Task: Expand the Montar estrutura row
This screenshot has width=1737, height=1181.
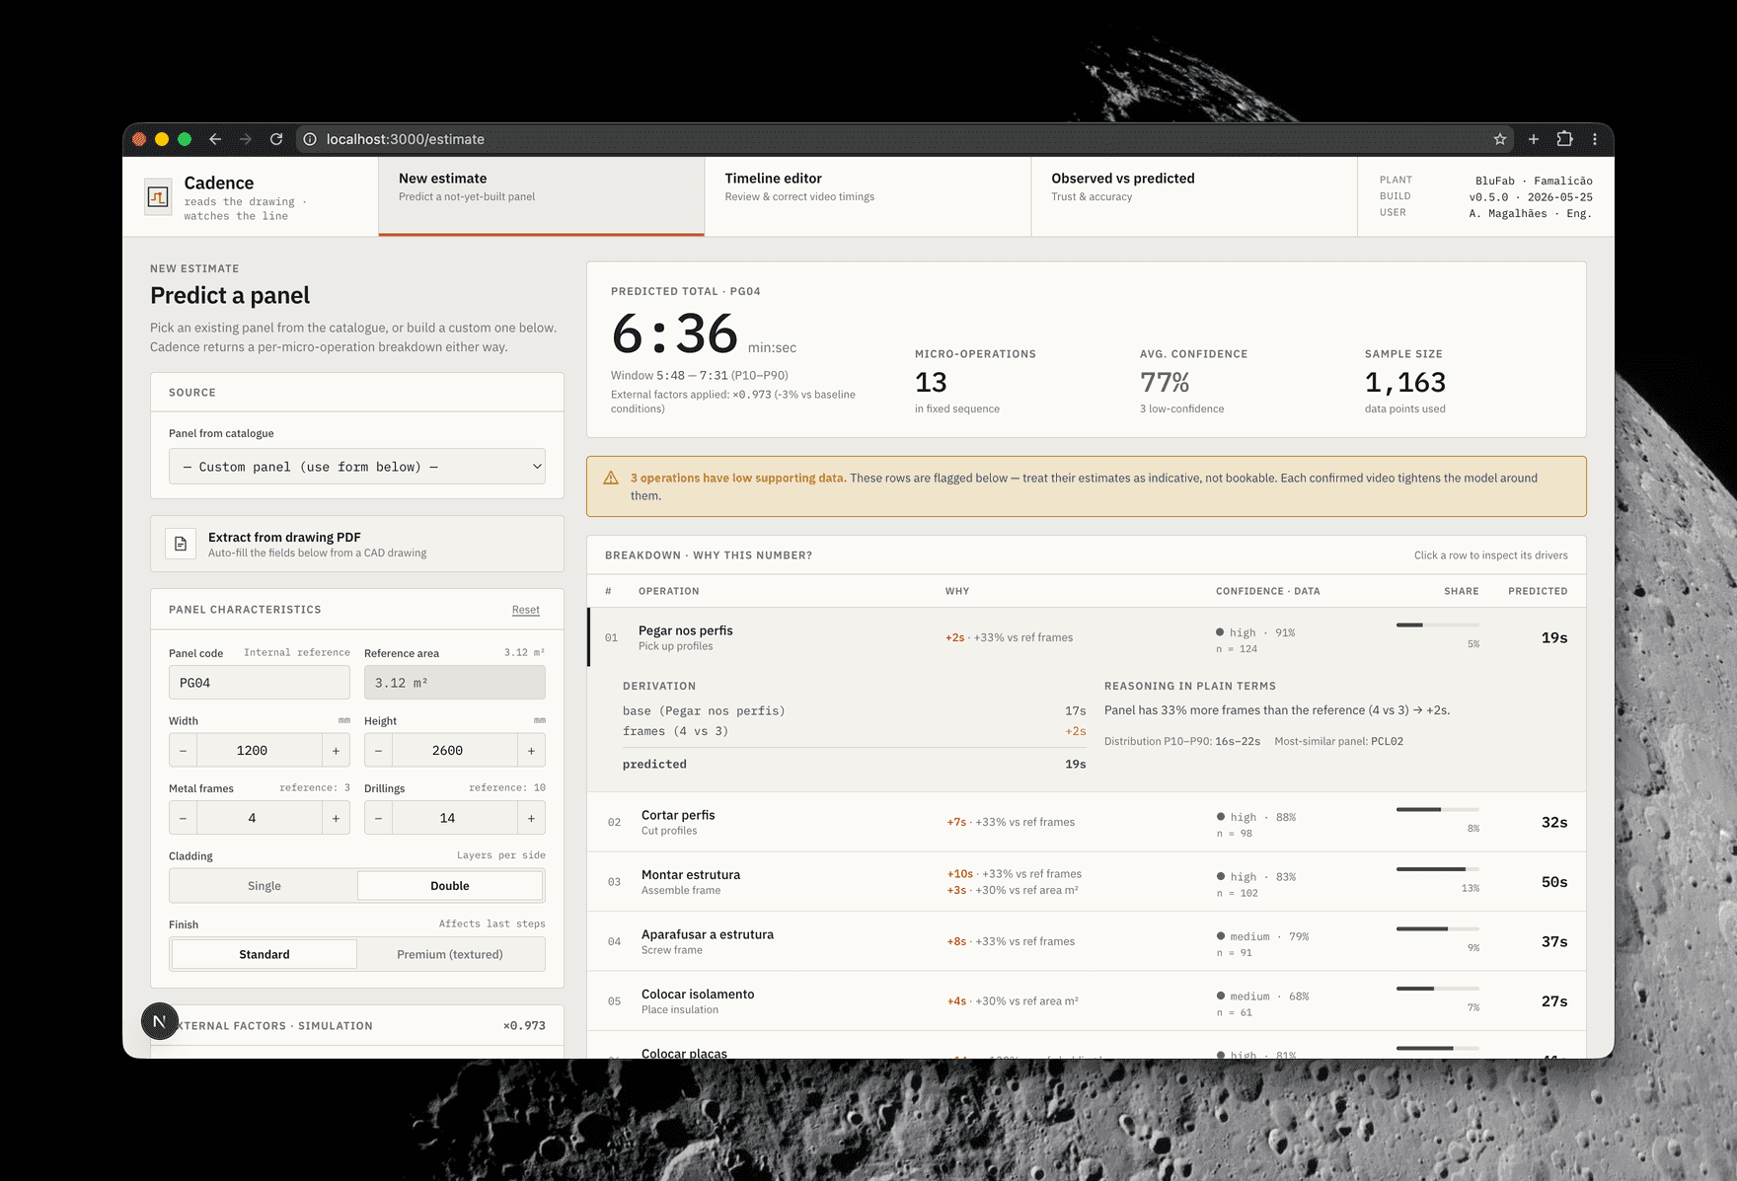Action: 1087,882
